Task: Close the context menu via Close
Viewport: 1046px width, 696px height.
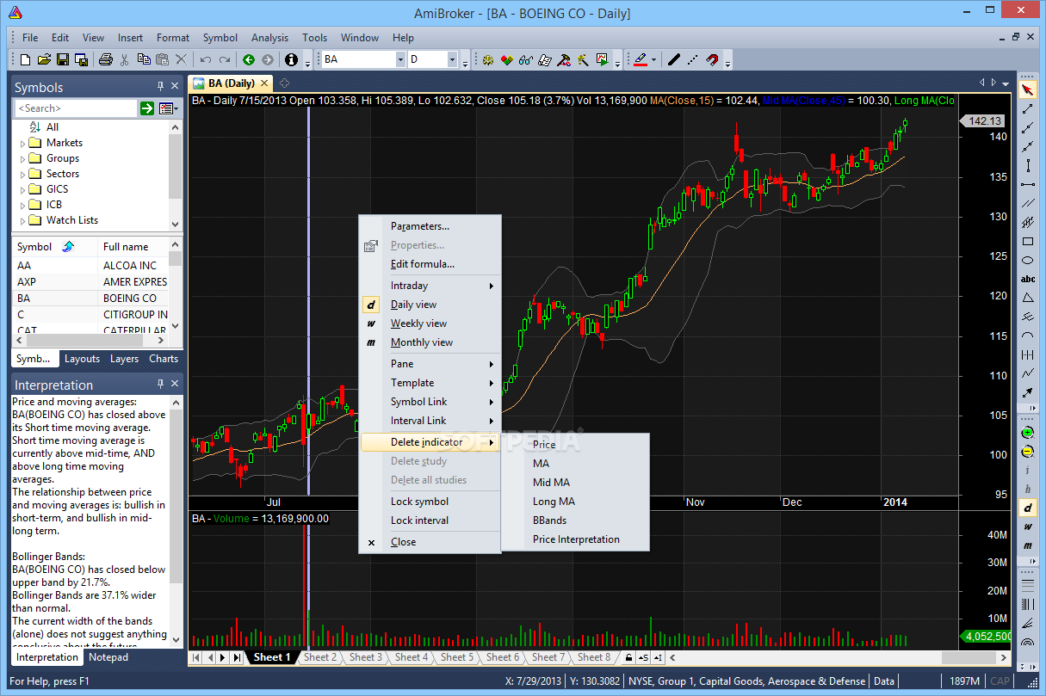Action: point(430,542)
